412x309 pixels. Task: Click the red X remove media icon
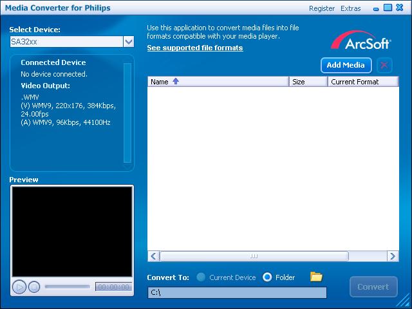(x=384, y=65)
